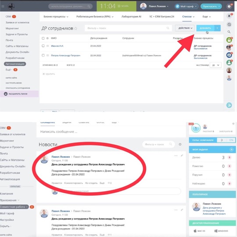Check the select-all checkbox in the table header
Screen dimensions: 237x237
click(43, 38)
